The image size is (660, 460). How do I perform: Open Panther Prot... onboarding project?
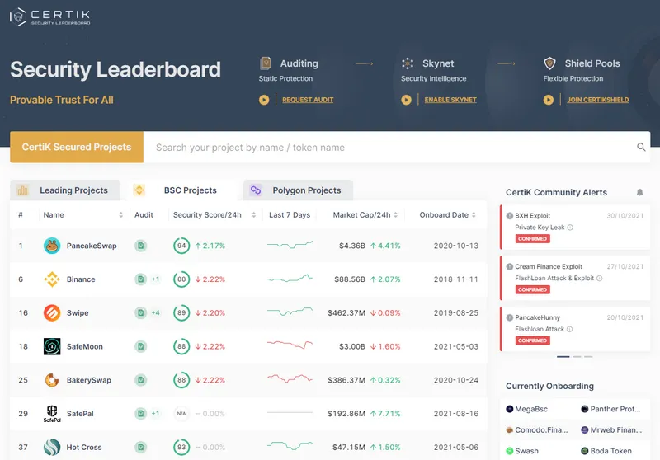coord(610,409)
